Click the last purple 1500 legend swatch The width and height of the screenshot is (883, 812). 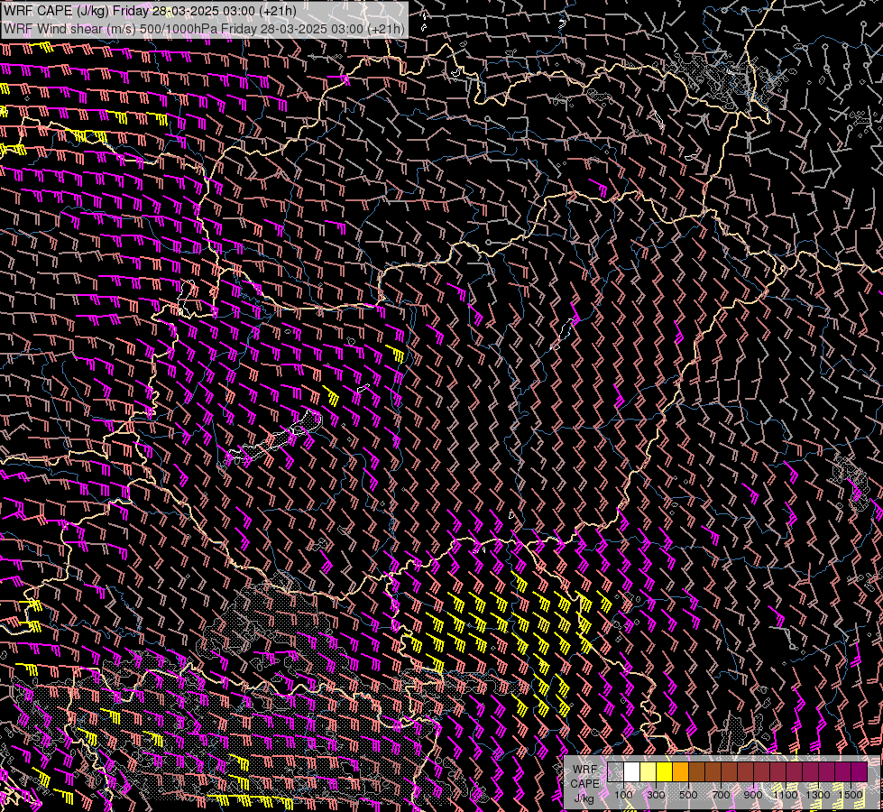click(x=860, y=771)
